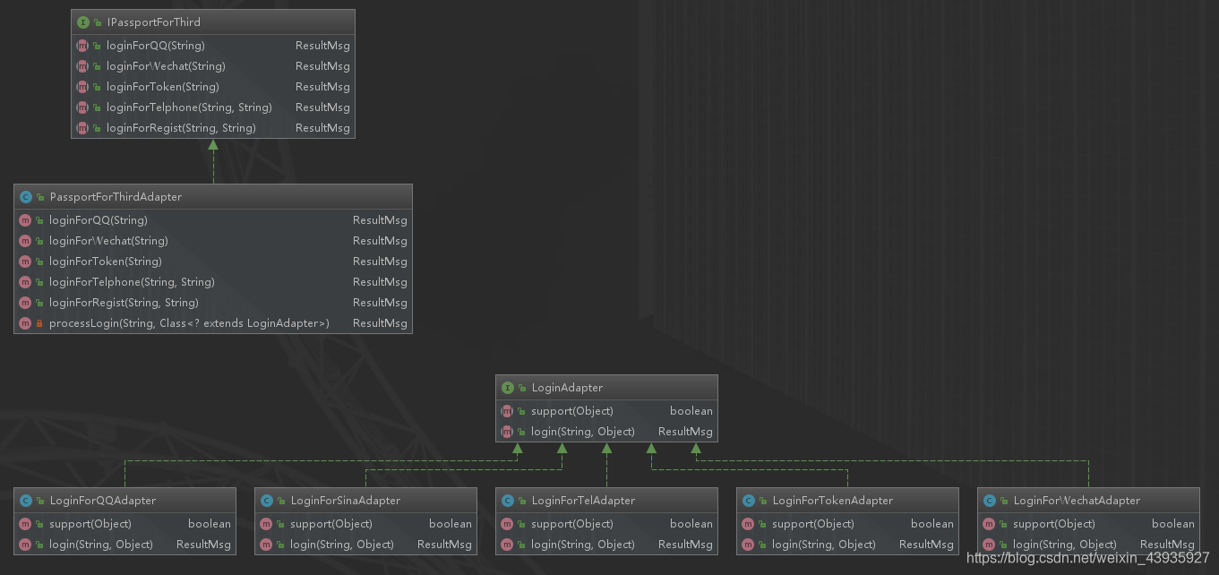Screen dimensions: 1219x575
Task: Select login(String, Object) in LoginForTokenAdapter
Action: 824,545
